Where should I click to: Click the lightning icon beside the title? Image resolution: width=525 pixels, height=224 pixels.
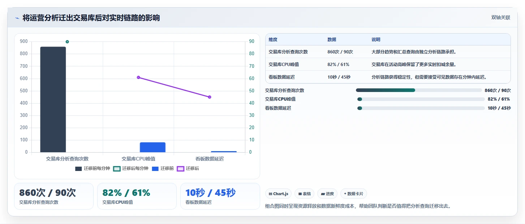tap(17, 18)
